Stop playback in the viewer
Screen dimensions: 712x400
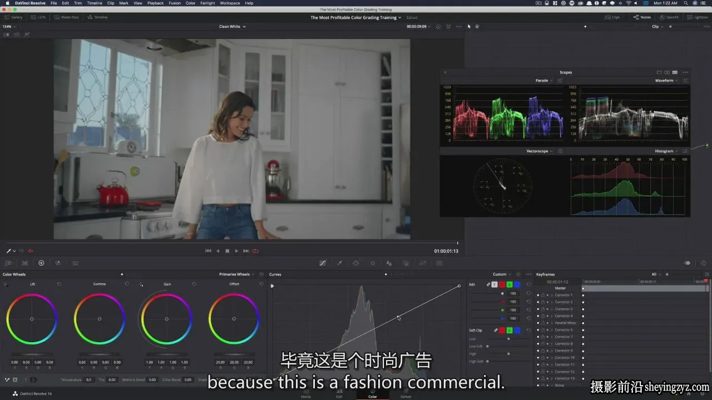227,251
